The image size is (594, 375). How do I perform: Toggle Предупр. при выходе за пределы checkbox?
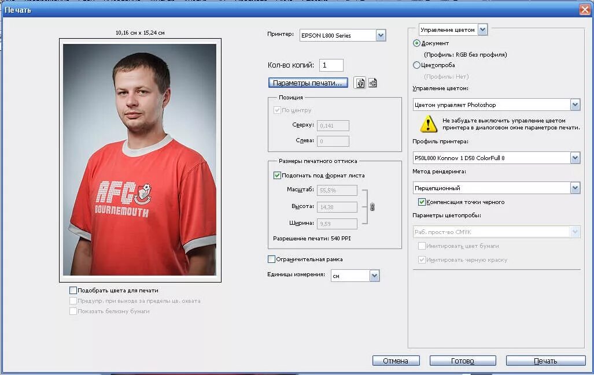pyautogui.click(x=73, y=301)
